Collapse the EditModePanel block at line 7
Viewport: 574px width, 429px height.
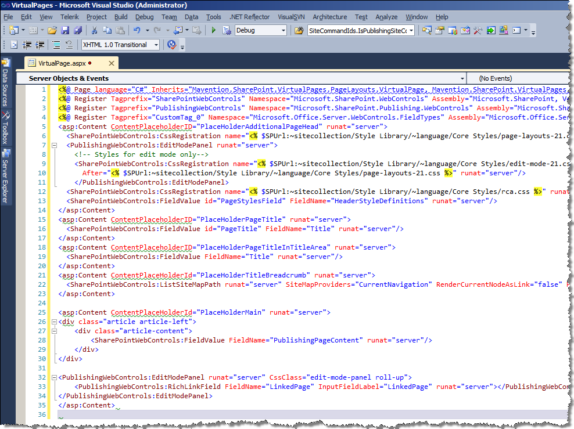point(54,145)
